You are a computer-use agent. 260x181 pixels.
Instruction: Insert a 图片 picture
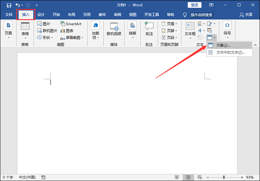click(43, 24)
